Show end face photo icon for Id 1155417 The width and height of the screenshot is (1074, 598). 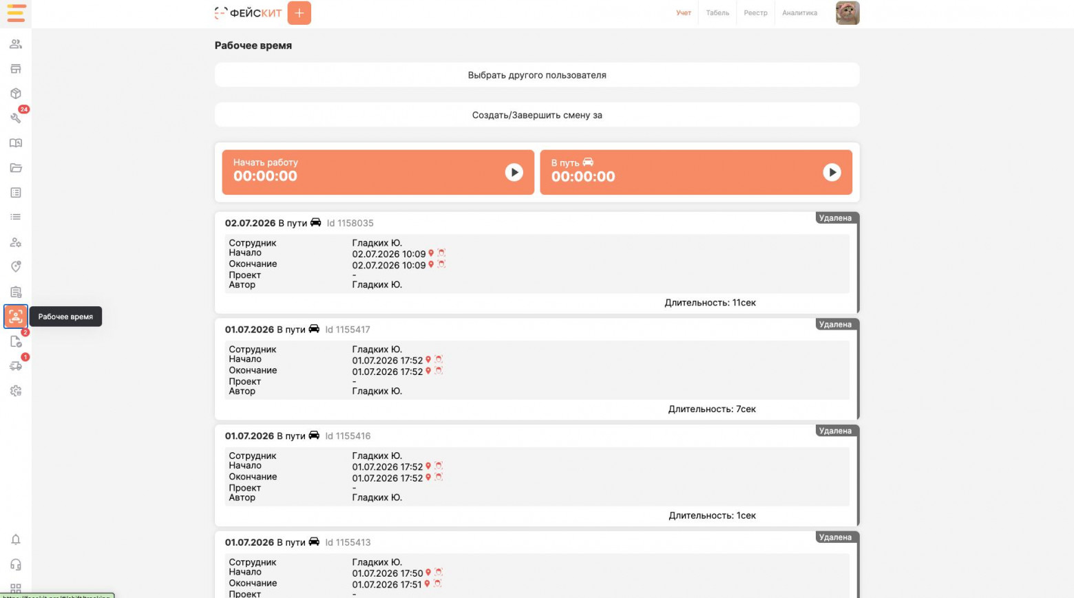pos(439,371)
